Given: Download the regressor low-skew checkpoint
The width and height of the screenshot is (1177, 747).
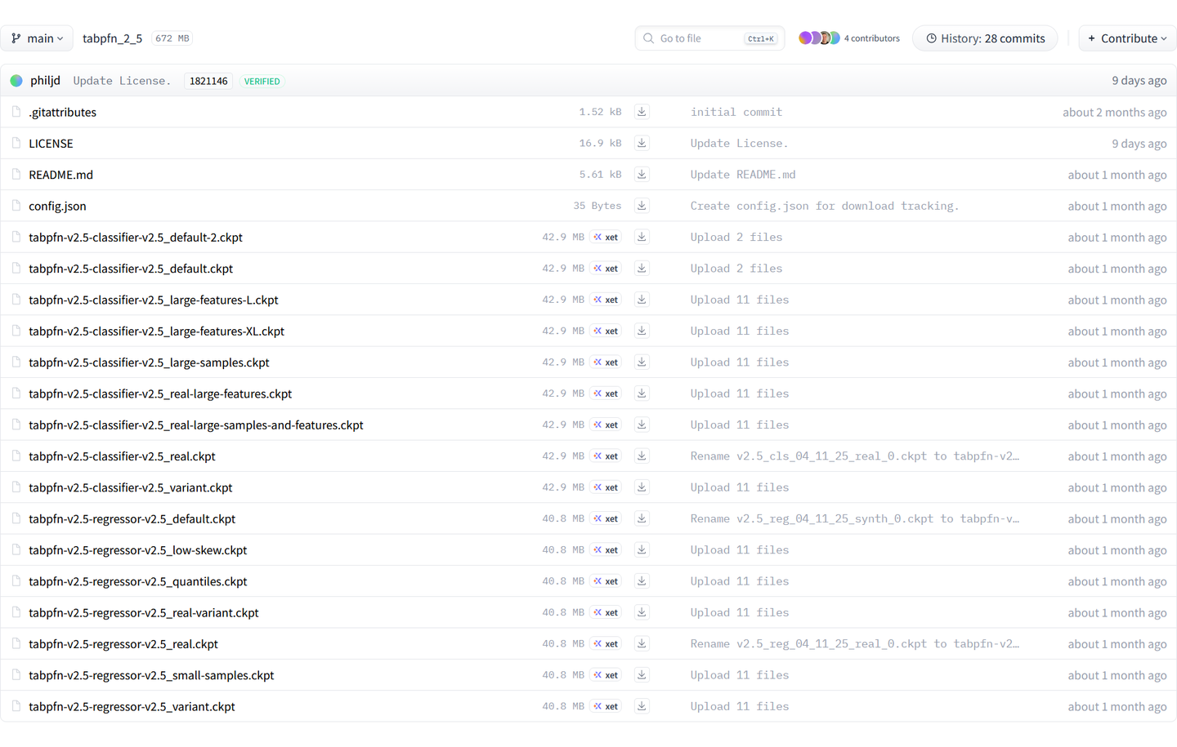Looking at the screenshot, I should pos(642,550).
